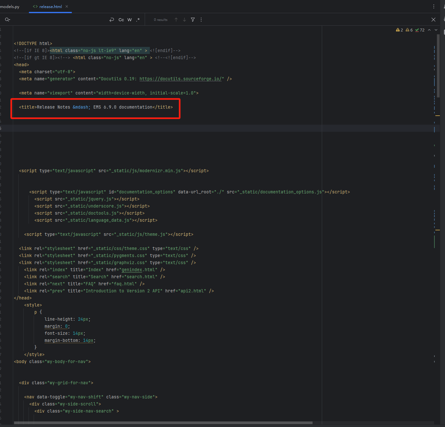The image size is (445, 427).
Task: Click the title 'Release Notes' line
Action: tap(96, 107)
